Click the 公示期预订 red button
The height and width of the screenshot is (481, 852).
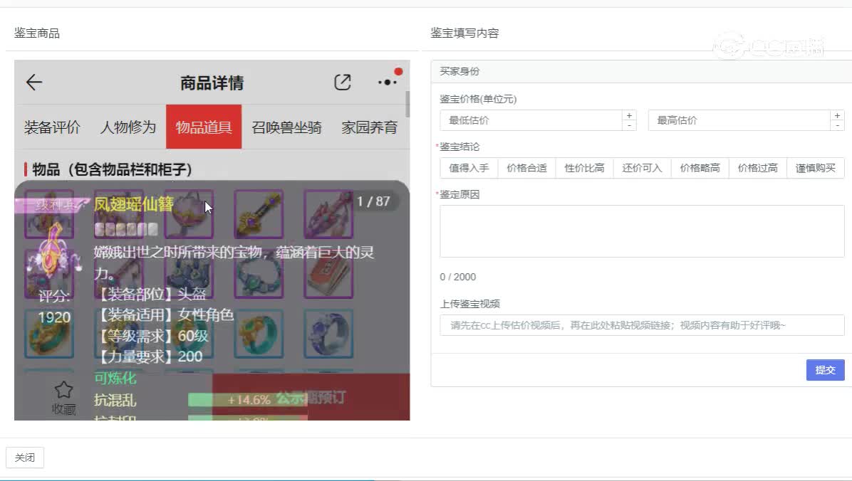click(x=311, y=398)
